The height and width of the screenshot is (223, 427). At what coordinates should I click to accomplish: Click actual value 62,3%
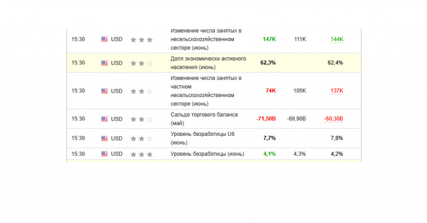pyautogui.click(x=268, y=63)
